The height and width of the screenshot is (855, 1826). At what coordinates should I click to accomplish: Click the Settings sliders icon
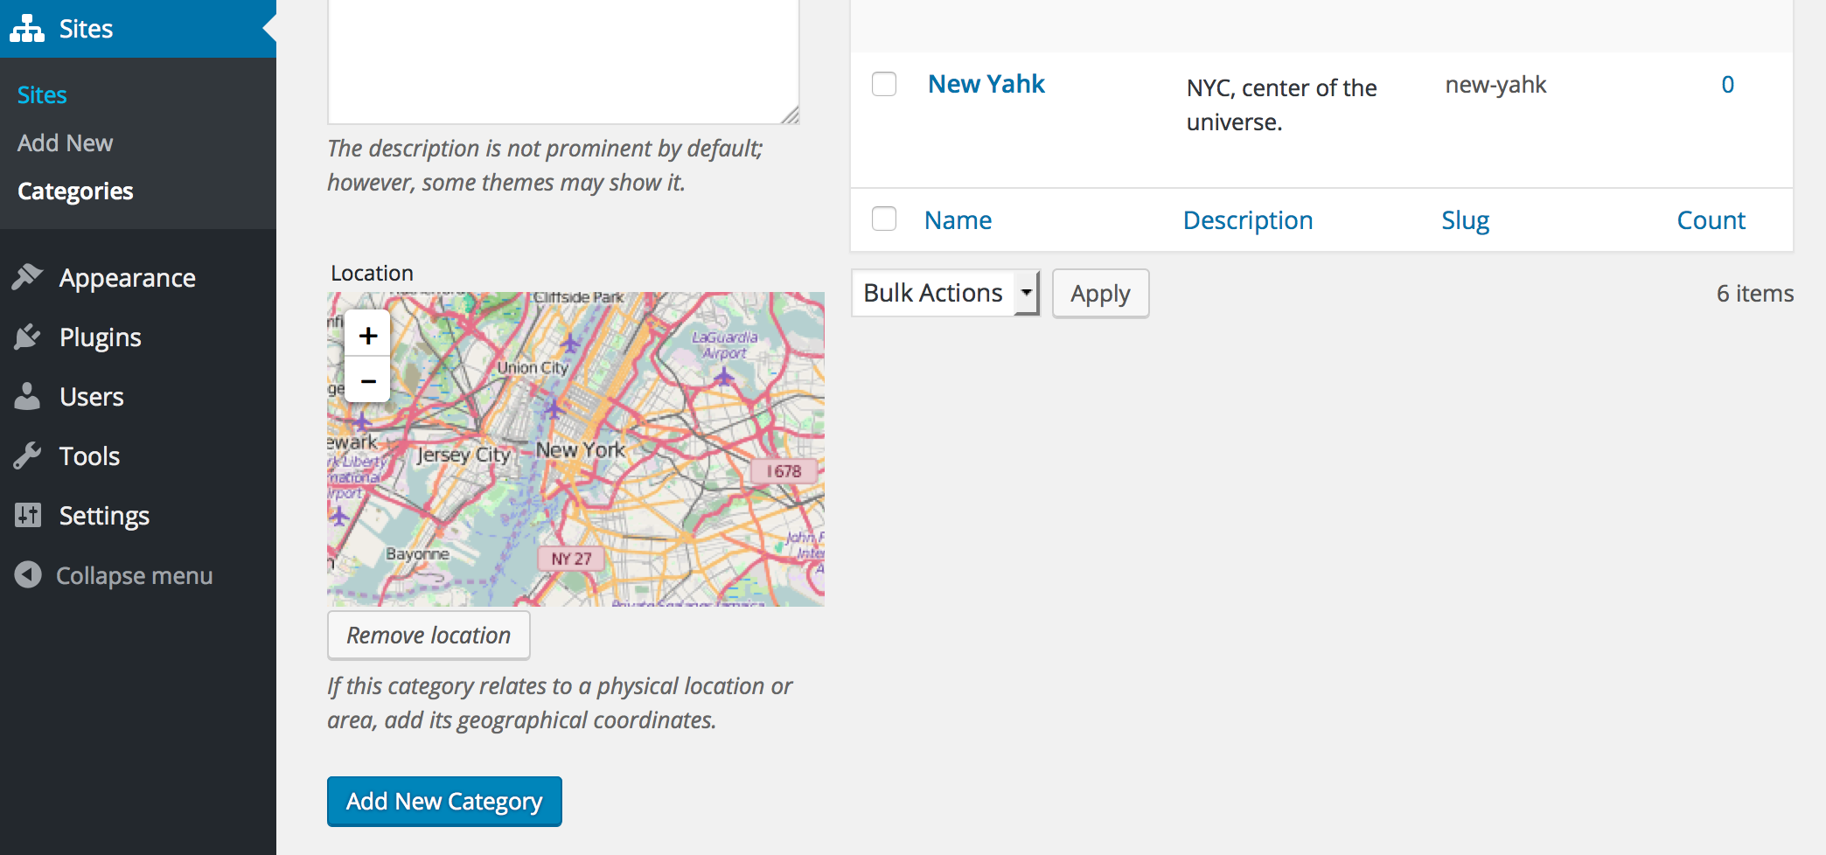point(28,515)
